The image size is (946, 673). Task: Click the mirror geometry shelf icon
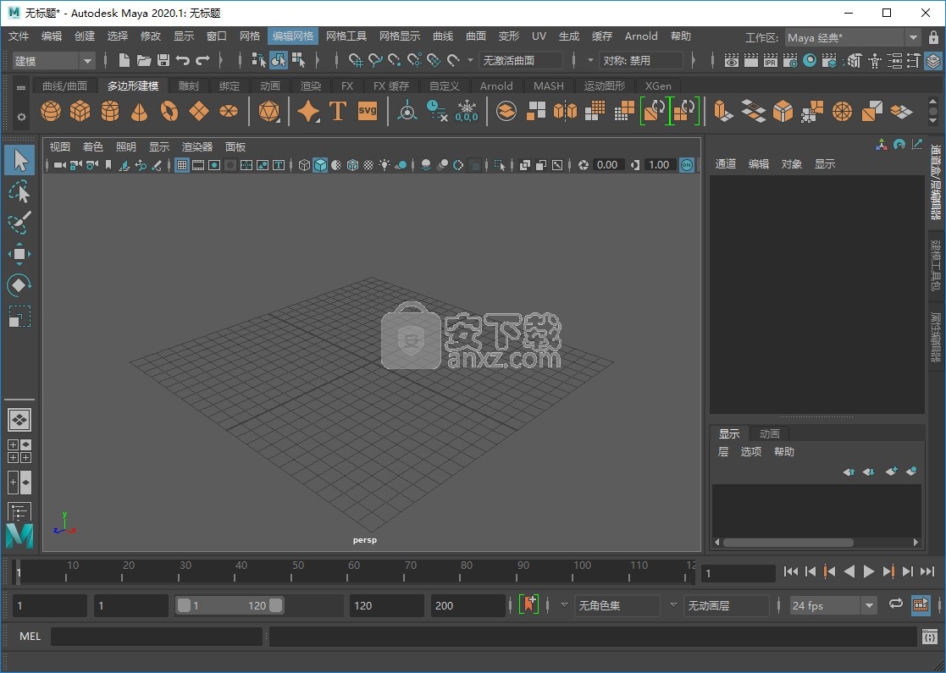click(x=565, y=111)
